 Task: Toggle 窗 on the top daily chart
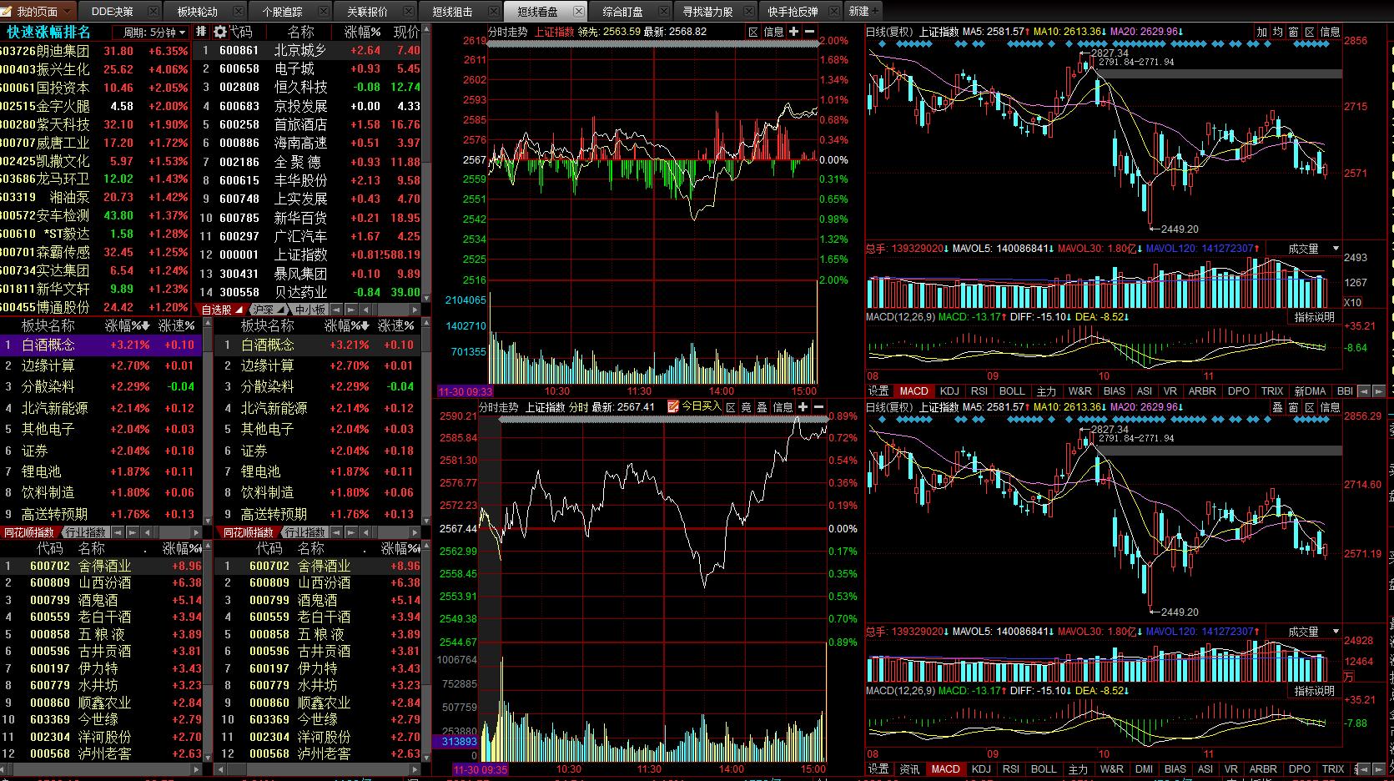click(x=1294, y=32)
